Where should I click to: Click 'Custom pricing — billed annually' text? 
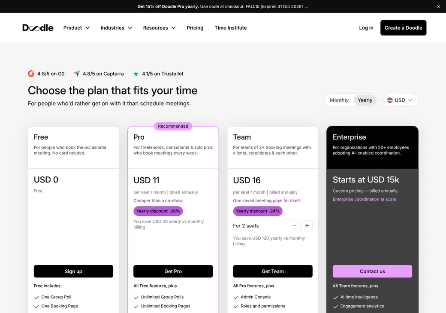[x=365, y=191]
